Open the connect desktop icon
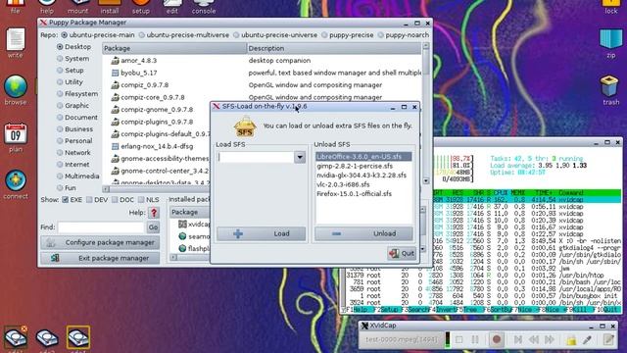Image resolution: width=627 pixels, height=353 pixels. (16, 180)
